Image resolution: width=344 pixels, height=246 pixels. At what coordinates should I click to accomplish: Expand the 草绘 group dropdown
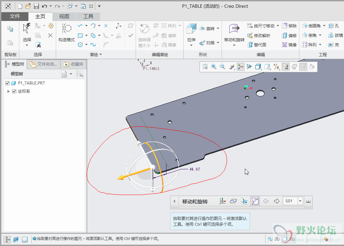pyautogui.click(x=96, y=55)
